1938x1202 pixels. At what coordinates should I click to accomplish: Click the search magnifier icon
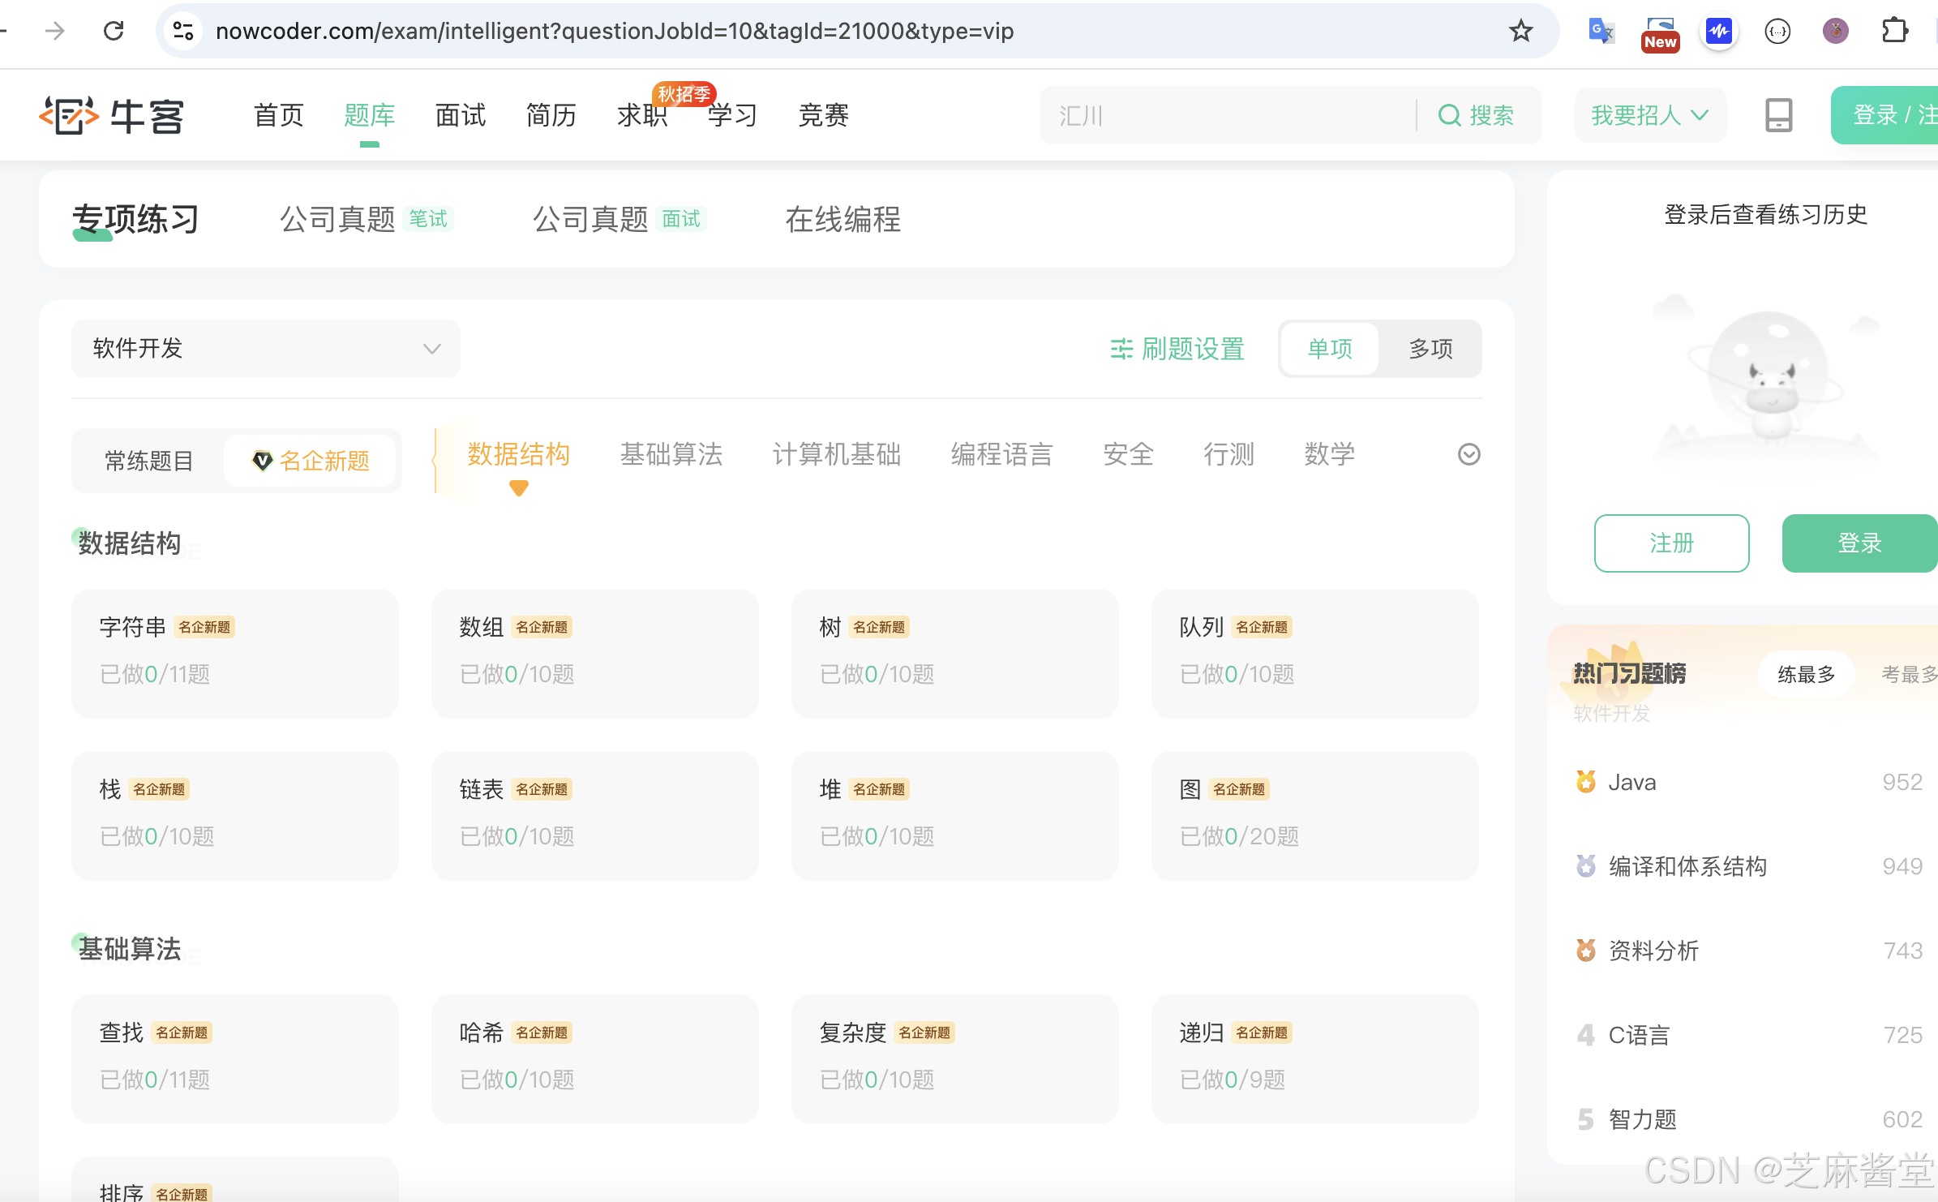(1449, 115)
